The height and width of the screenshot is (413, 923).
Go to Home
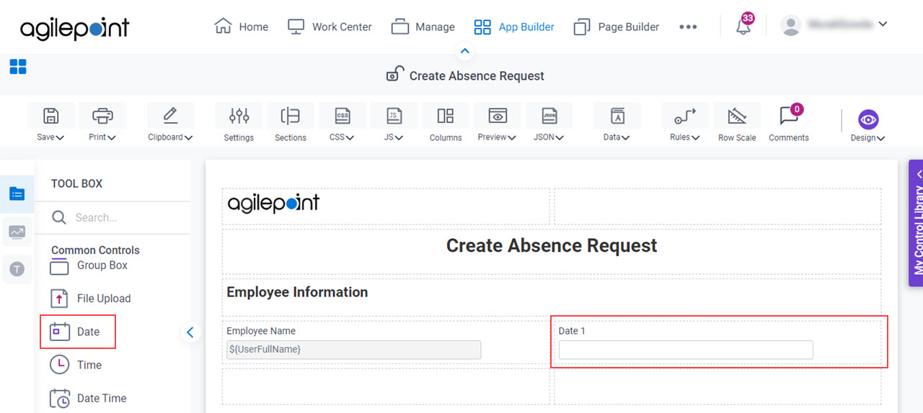click(242, 27)
